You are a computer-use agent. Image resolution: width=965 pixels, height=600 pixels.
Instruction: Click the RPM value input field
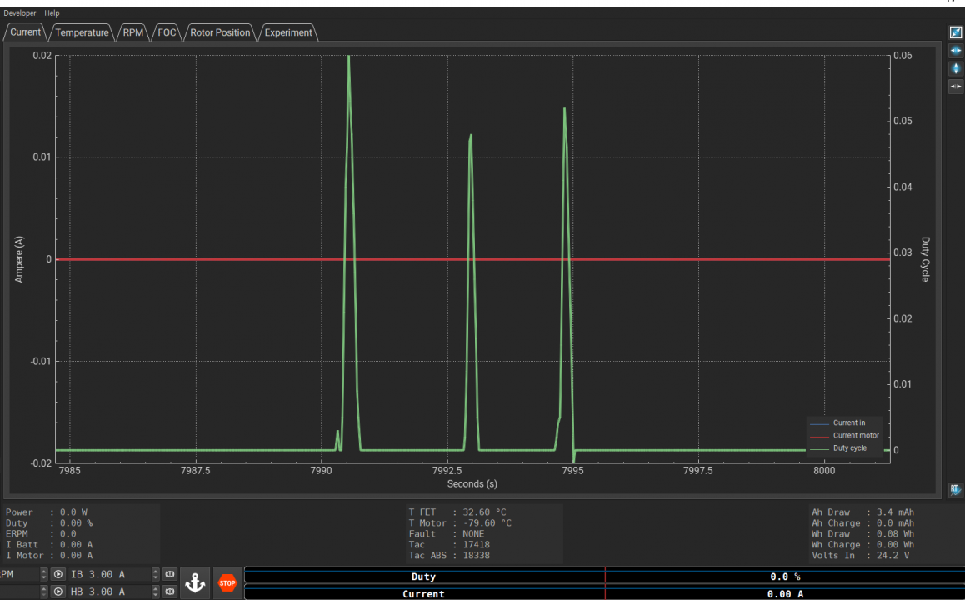20,574
